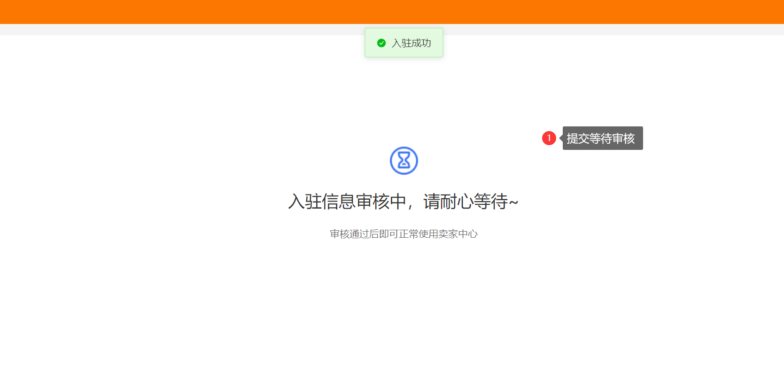Click the 等待 characters in the main heading

tap(490, 202)
